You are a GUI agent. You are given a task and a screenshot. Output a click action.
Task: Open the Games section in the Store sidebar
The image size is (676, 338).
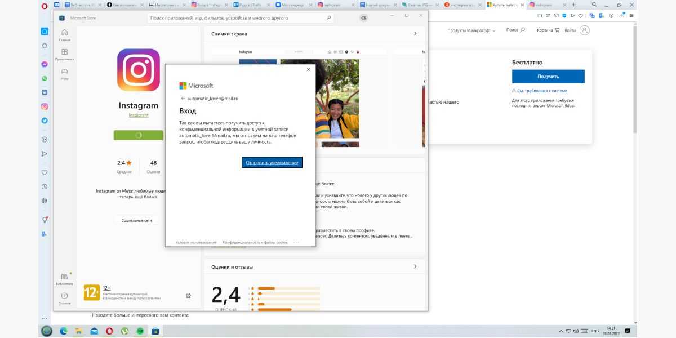click(x=65, y=73)
